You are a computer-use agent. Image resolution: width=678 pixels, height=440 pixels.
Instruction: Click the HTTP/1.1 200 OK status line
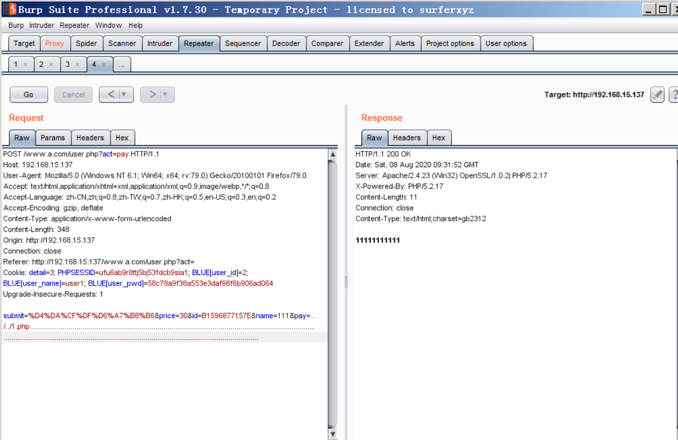383,154
